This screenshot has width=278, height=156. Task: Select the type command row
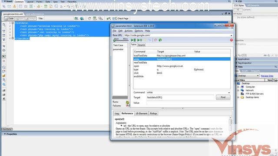182,69
